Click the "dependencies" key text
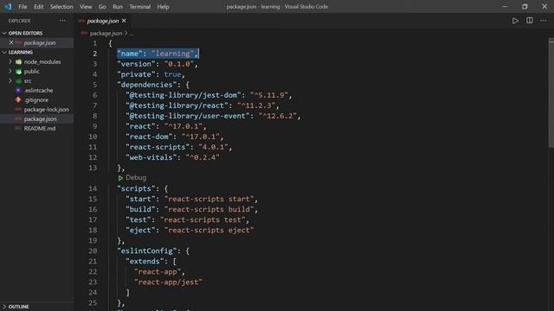 click(146, 85)
